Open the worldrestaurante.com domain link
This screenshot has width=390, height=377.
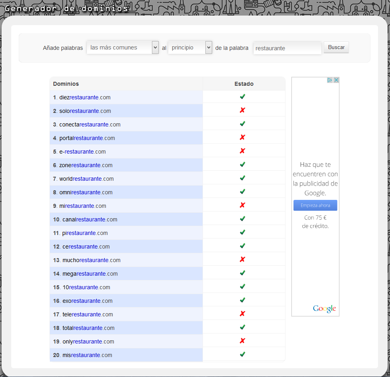[87, 179]
